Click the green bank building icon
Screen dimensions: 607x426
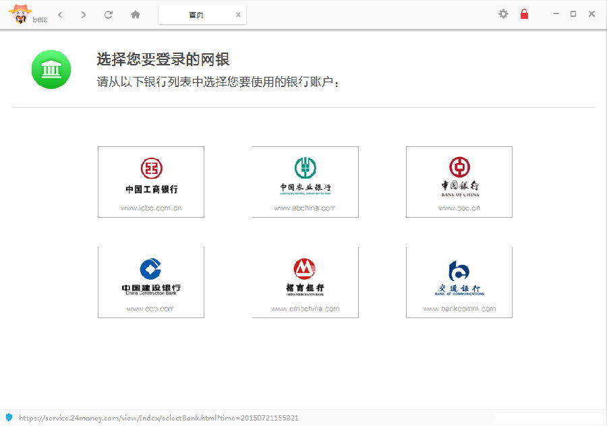51,69
